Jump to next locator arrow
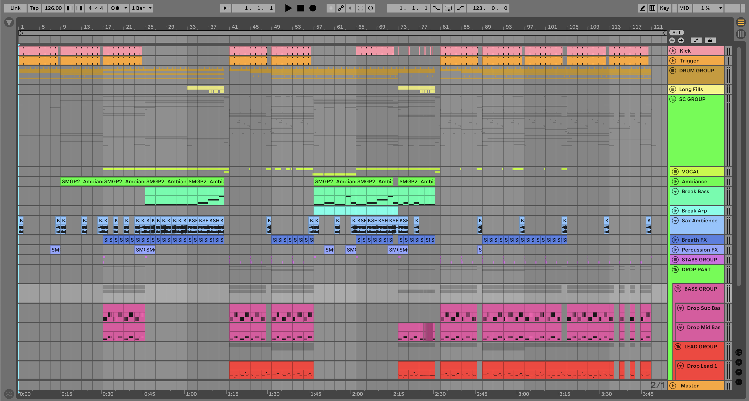 tap(681, 40)
